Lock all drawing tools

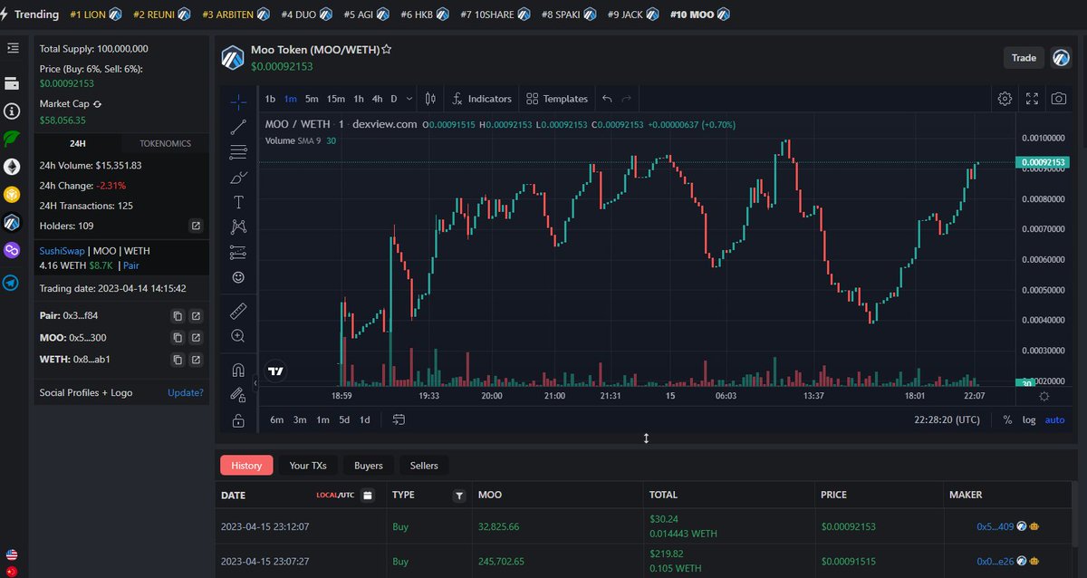pyautogui.click(x=238, y=419)
